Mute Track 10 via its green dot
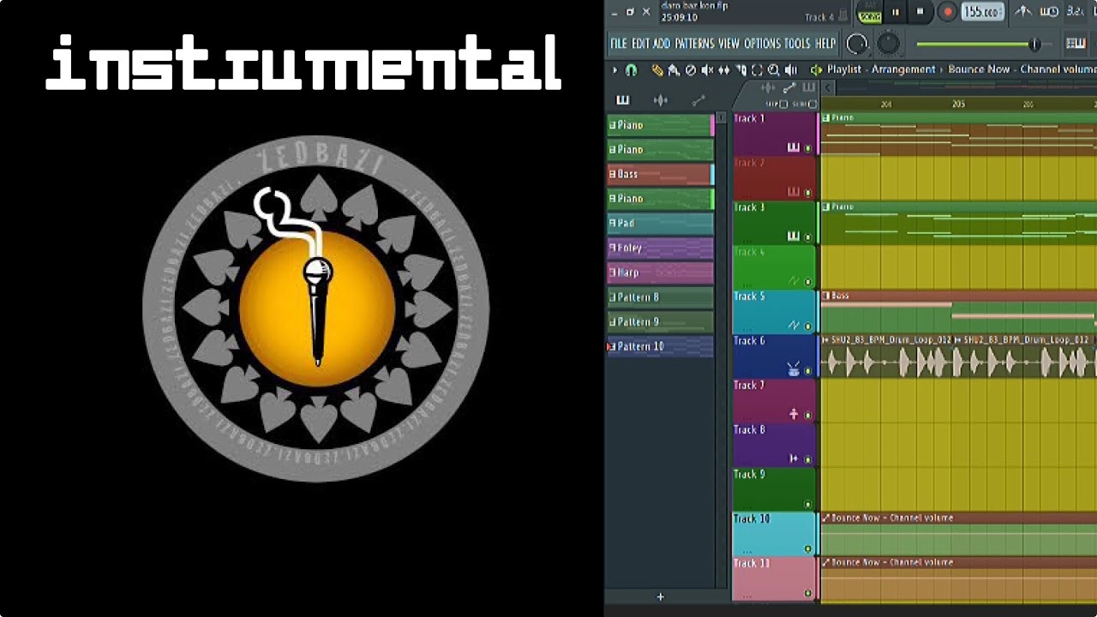Viewport: 1097px width, 617px height. pyautogui.click(x=808, y=549)
